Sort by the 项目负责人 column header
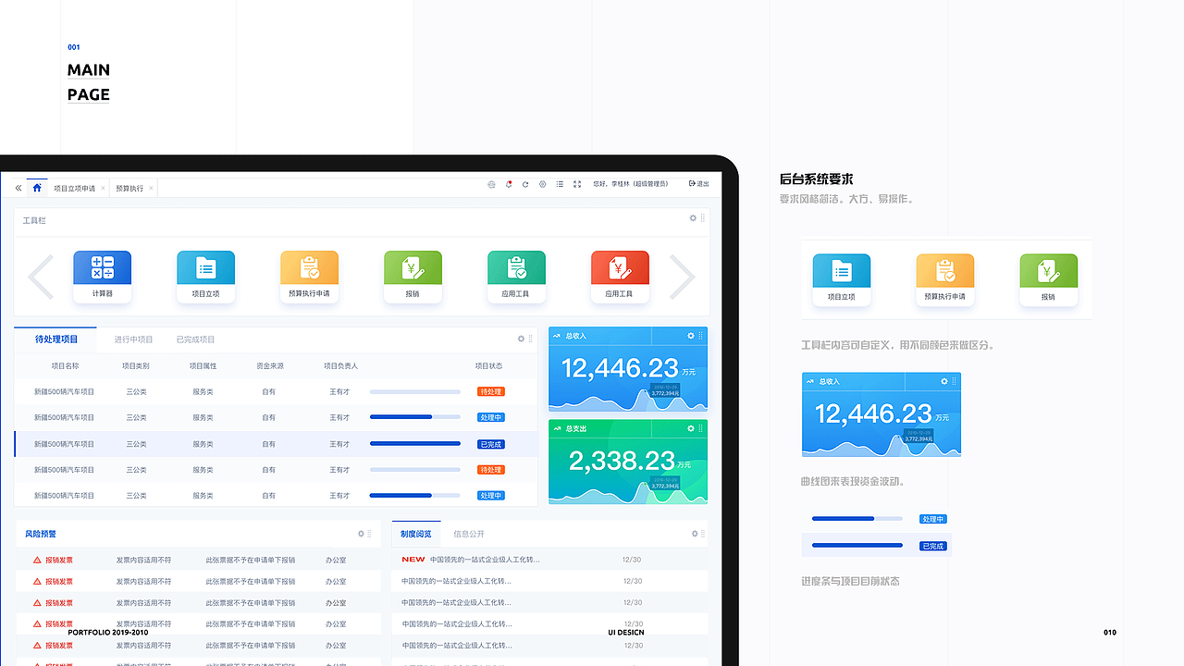The height and width of the screenshot is (666, 1184). point(340,366)
